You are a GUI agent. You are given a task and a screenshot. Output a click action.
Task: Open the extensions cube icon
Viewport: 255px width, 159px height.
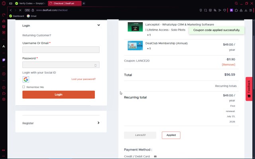point(236,10)
